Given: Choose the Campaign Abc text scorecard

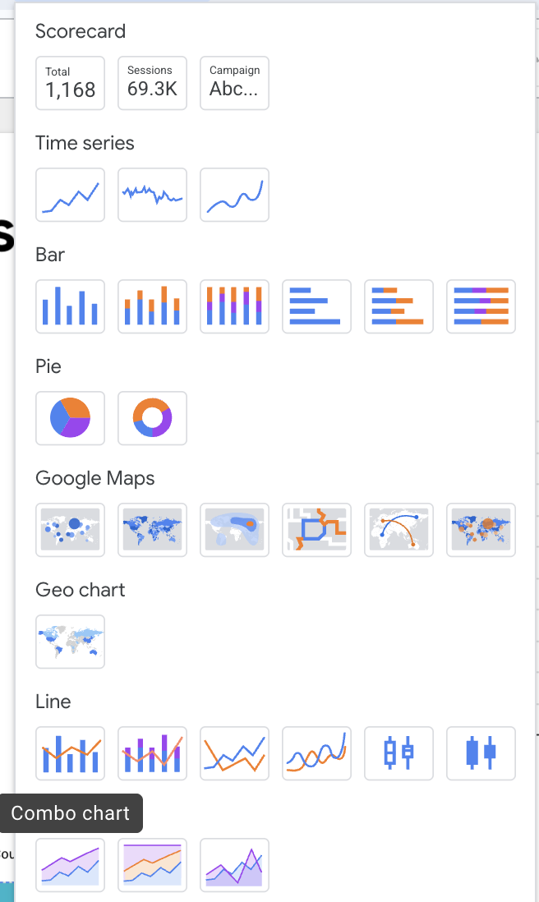Looking at the screenshot, I should [x=234, y=82].
